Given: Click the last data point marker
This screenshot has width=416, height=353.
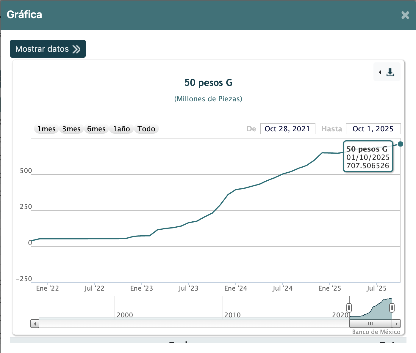Looking at the screenshot, I should [401, 144].
